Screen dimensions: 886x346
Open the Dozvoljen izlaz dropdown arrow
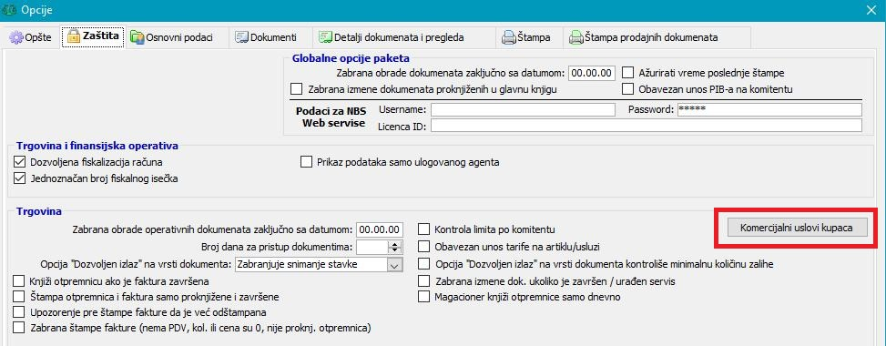pos(394,264)
